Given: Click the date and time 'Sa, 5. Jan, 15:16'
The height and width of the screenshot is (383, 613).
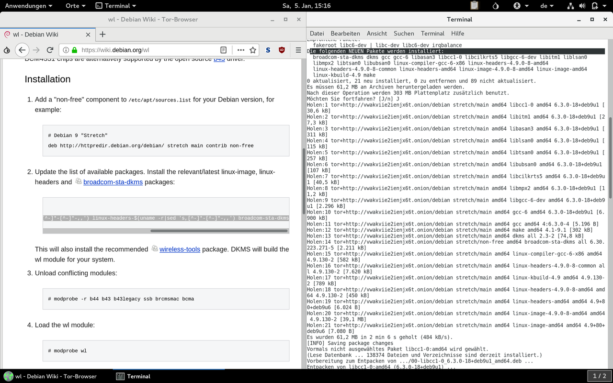Looking at the screenshot, I should (x=306, y=6).
